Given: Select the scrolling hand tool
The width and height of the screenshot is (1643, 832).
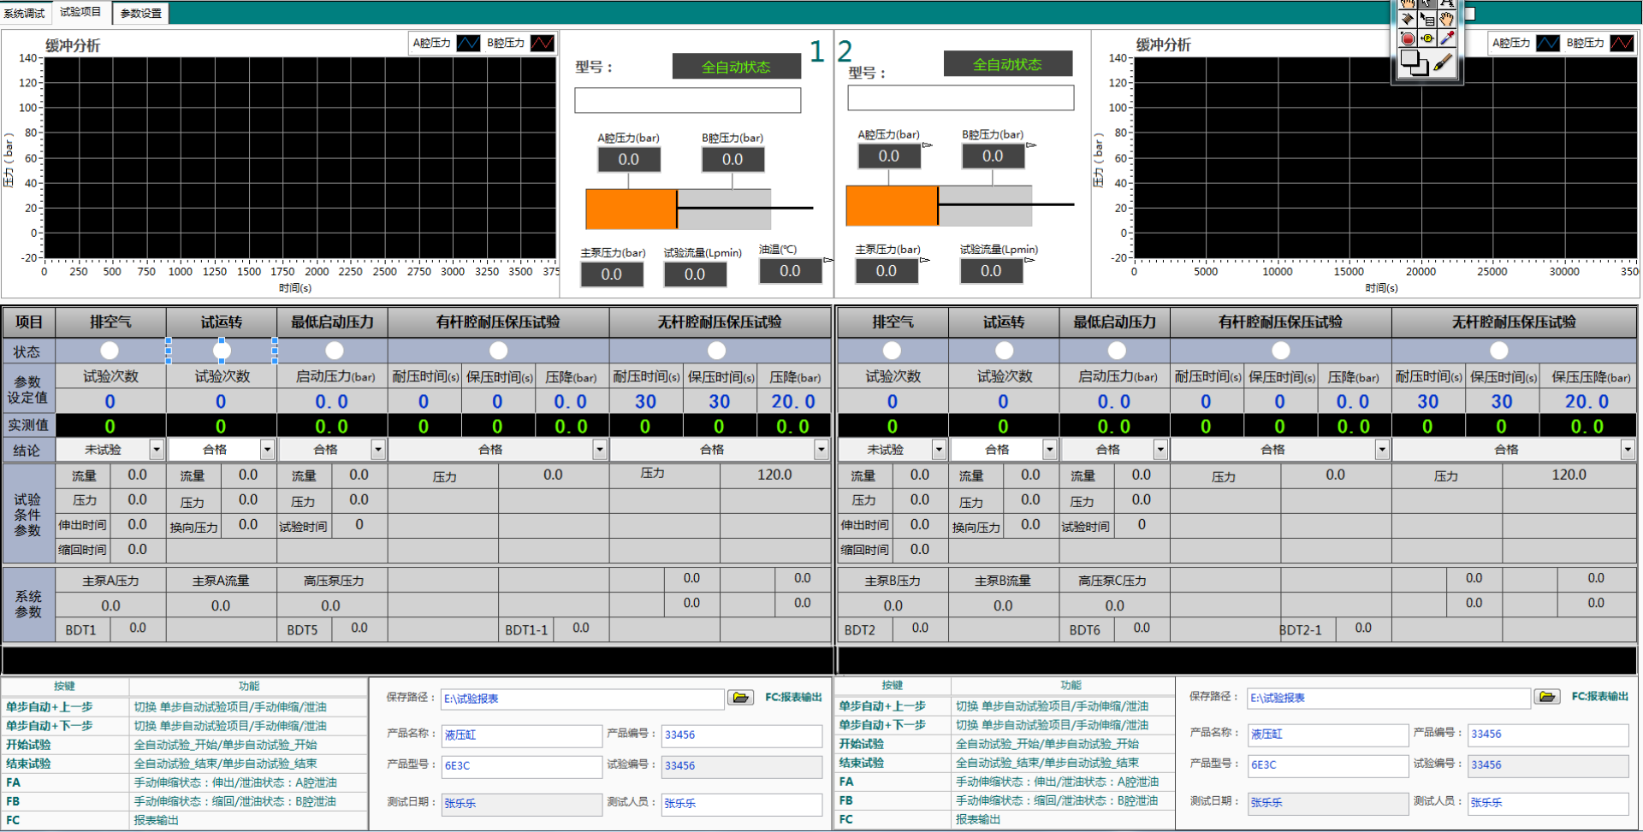Looking at the screenshot, I should point(1446,20).
